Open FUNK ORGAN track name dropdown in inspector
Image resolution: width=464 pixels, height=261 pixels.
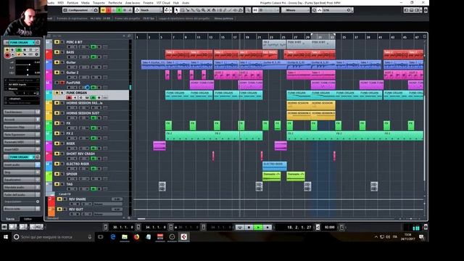pyautogui.click(x=22, y=43)
